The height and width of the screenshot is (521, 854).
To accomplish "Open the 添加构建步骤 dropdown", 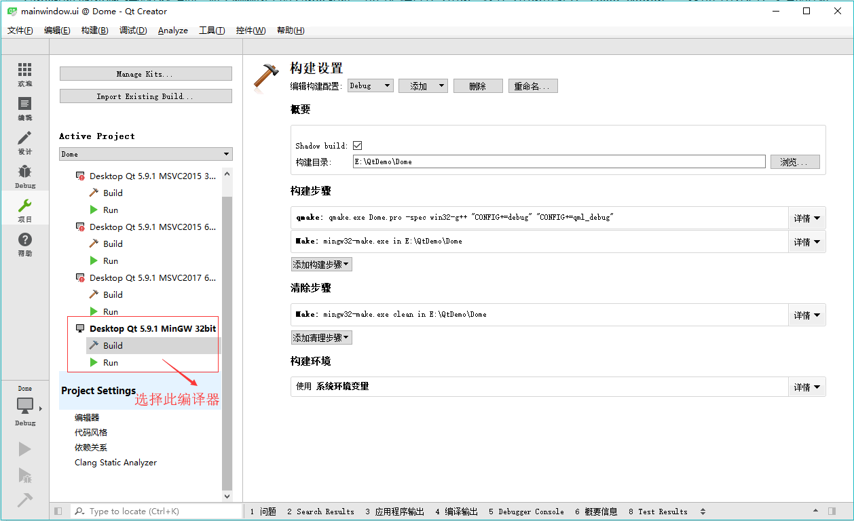I will click(322, 265).
